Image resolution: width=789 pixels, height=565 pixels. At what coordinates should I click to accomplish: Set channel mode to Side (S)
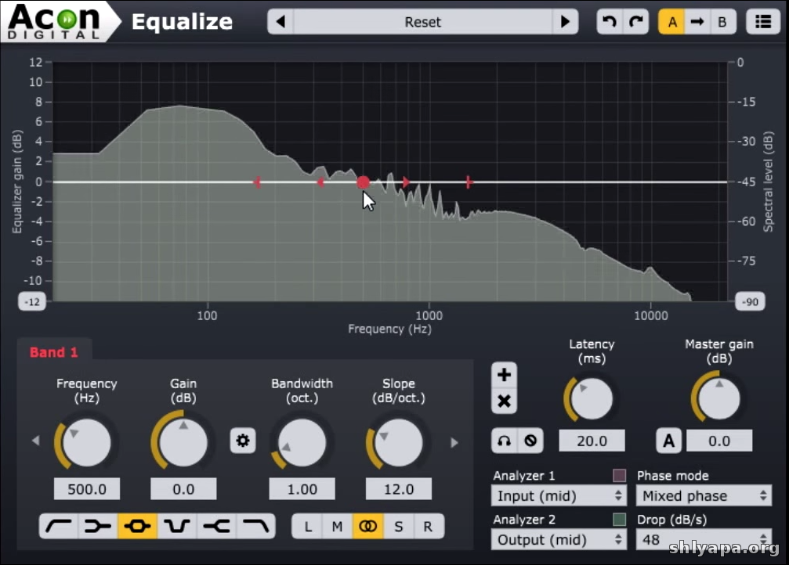pyautogui.click(x=398, y=527)
